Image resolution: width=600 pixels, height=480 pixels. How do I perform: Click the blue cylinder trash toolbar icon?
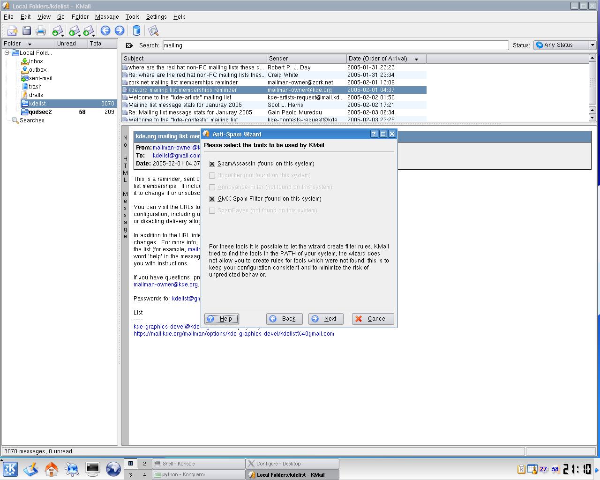(x=136, y=31)
